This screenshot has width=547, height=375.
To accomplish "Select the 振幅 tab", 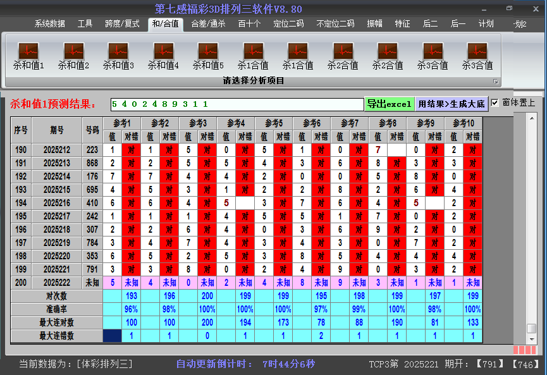I will pyautogui.click(x=375, y=24).
